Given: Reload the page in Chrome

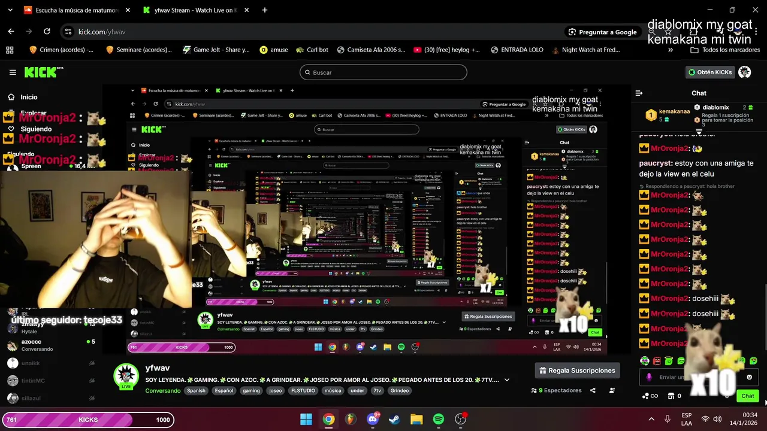Looking at the screenshot, I should pyautogui.click(x=47, y=32).
